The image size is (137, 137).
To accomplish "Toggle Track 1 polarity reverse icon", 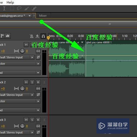I will (38, 57).
